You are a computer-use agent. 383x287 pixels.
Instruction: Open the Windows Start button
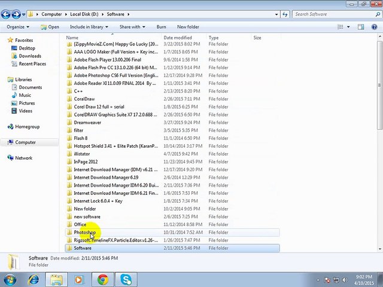click(10, 280)
